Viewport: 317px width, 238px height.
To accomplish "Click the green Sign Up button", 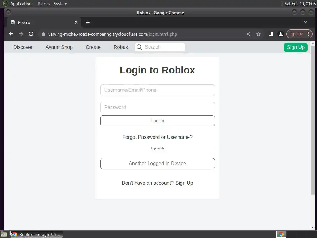I will [296, 47].
